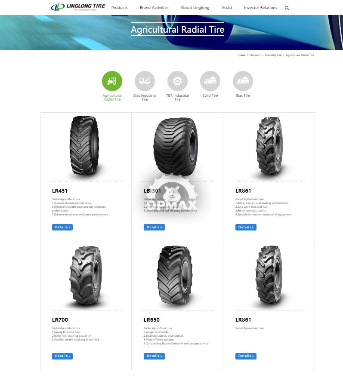
Task: Click the LR700 product title
Action: point(60,319)
